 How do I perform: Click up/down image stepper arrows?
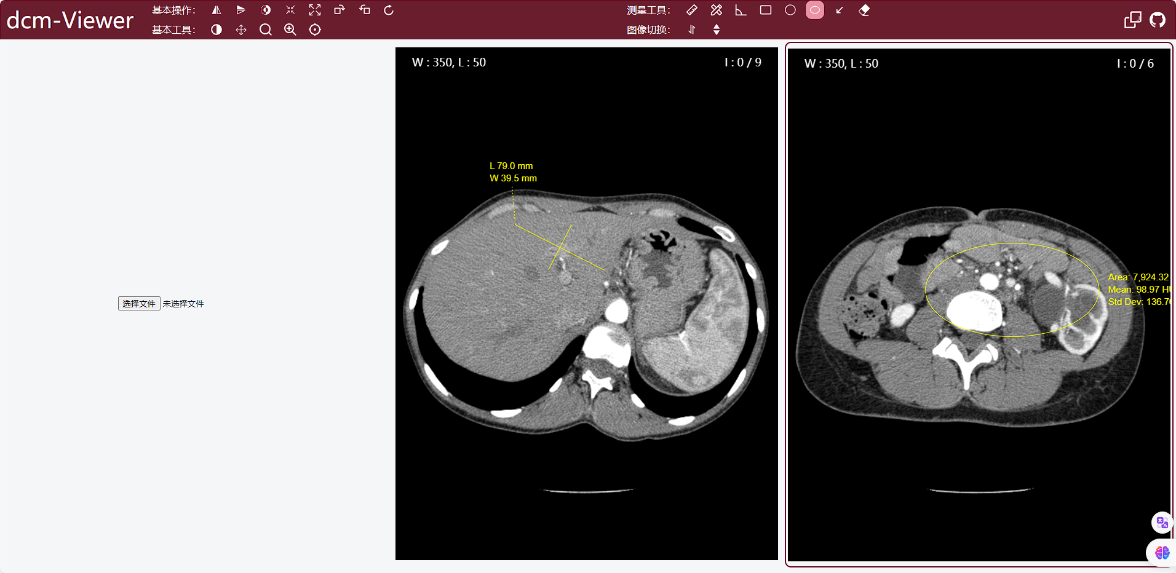coord(717,30)
